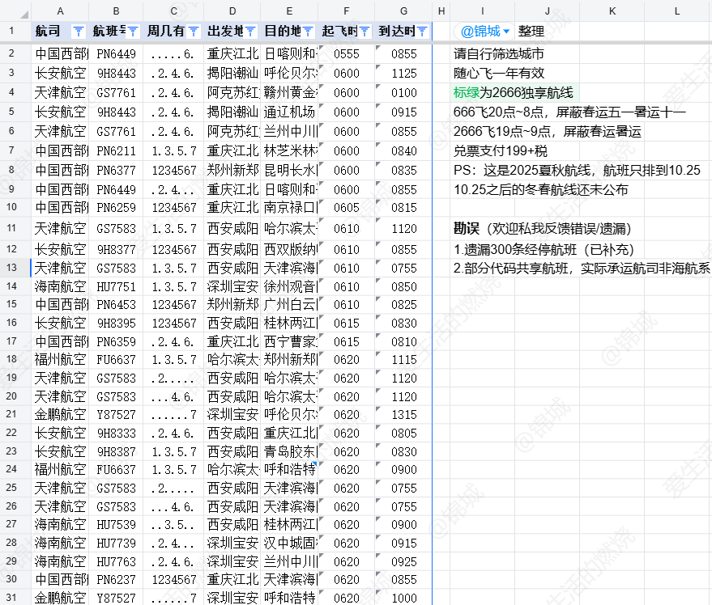This screenshot has height=605, width=712.
Task: Select row 20 via its row number
Action: coord(11,396)
